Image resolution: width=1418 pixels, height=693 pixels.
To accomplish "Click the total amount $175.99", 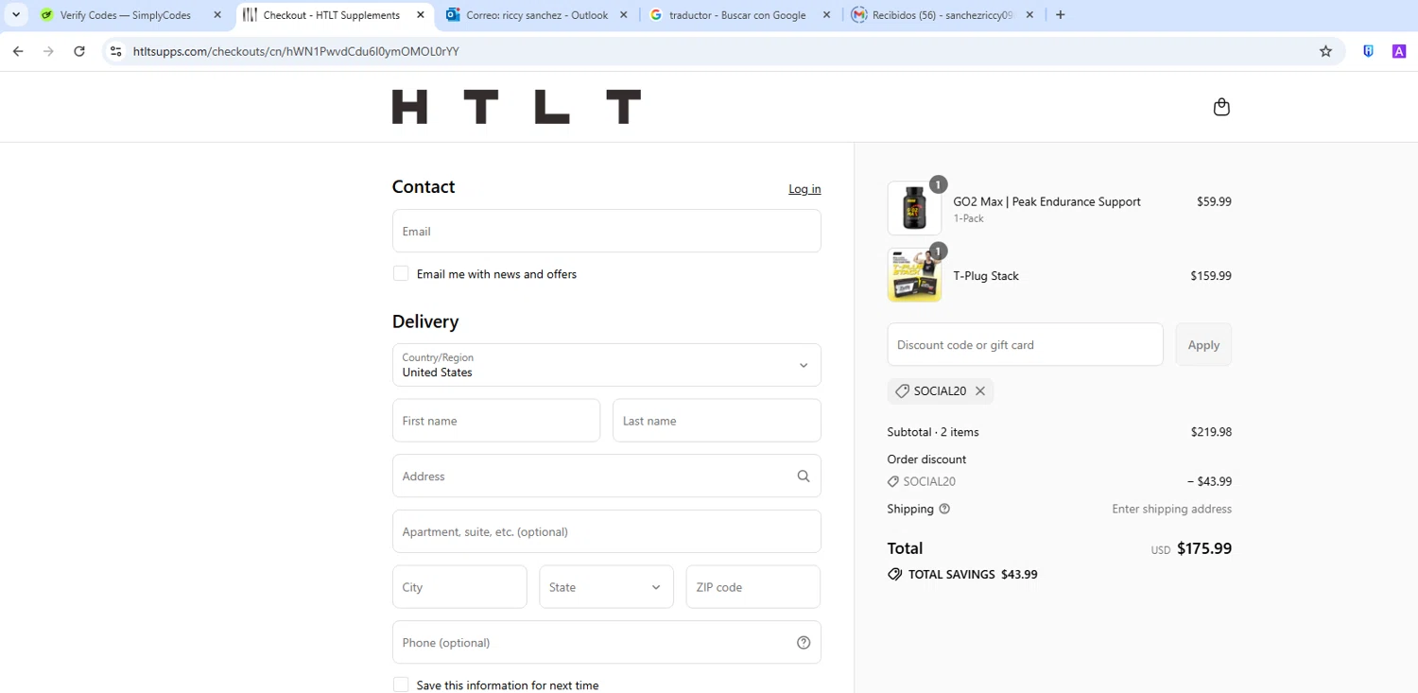I will point(1204,548).
